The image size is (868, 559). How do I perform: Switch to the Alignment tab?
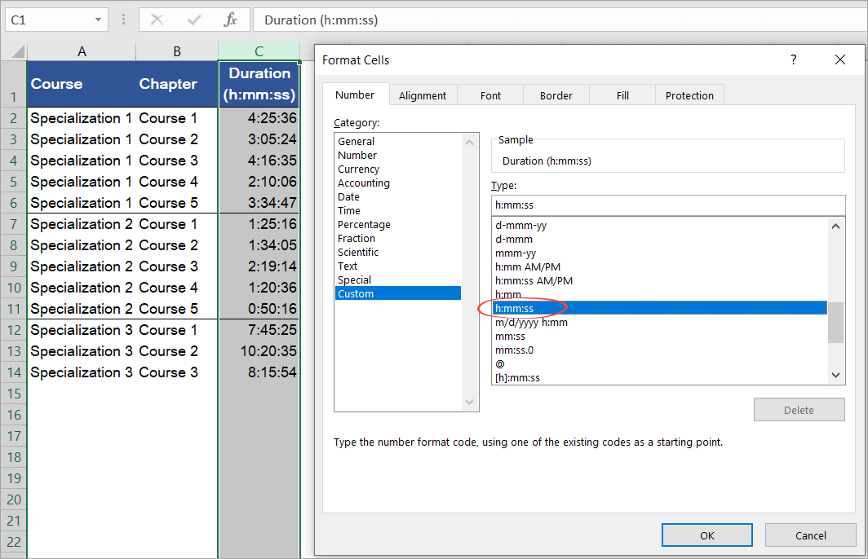[x=423, y=95]
